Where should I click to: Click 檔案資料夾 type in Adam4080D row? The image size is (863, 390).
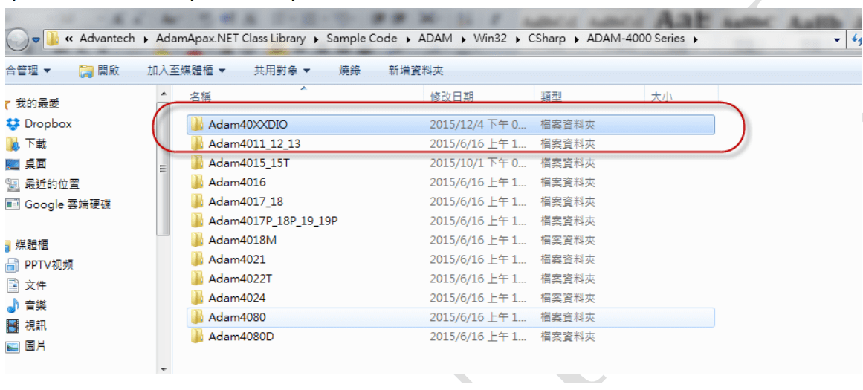click(x=567, y=337)
